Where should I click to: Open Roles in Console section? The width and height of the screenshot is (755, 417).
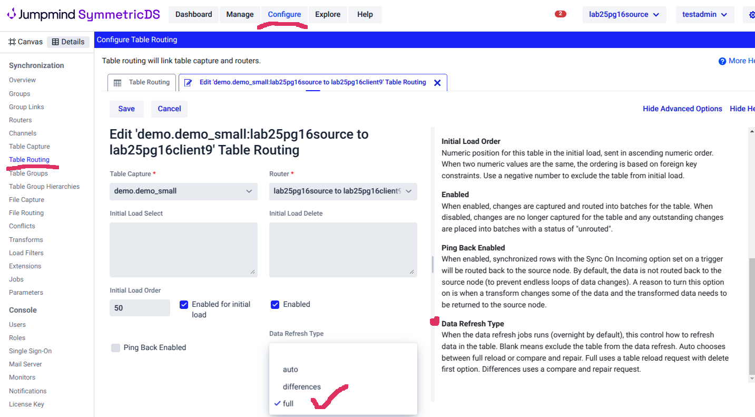coord(17,338)
